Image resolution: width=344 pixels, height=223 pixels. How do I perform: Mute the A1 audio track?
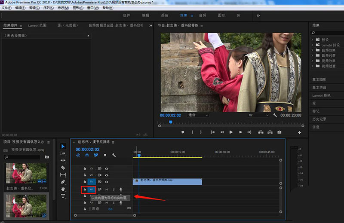click(107, 189)
